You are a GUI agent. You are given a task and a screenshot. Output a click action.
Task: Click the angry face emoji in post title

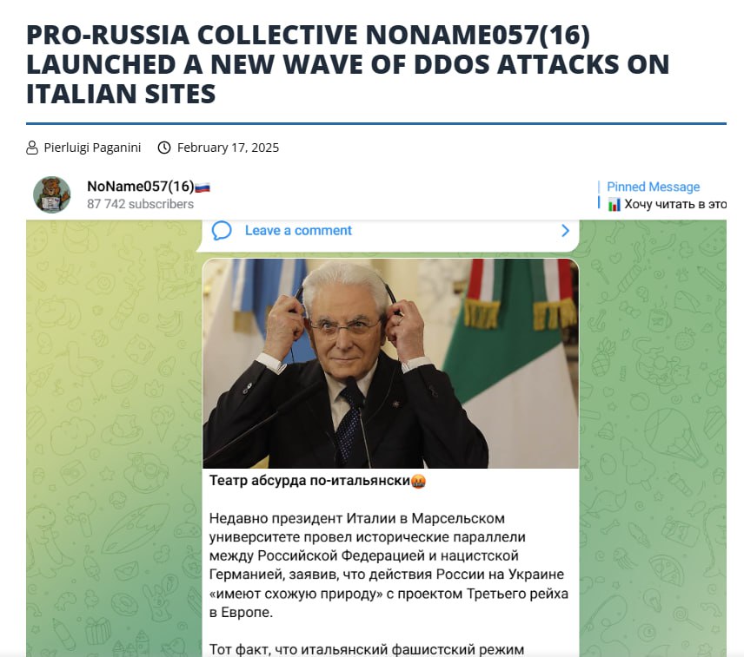click(x=419, y=482)
